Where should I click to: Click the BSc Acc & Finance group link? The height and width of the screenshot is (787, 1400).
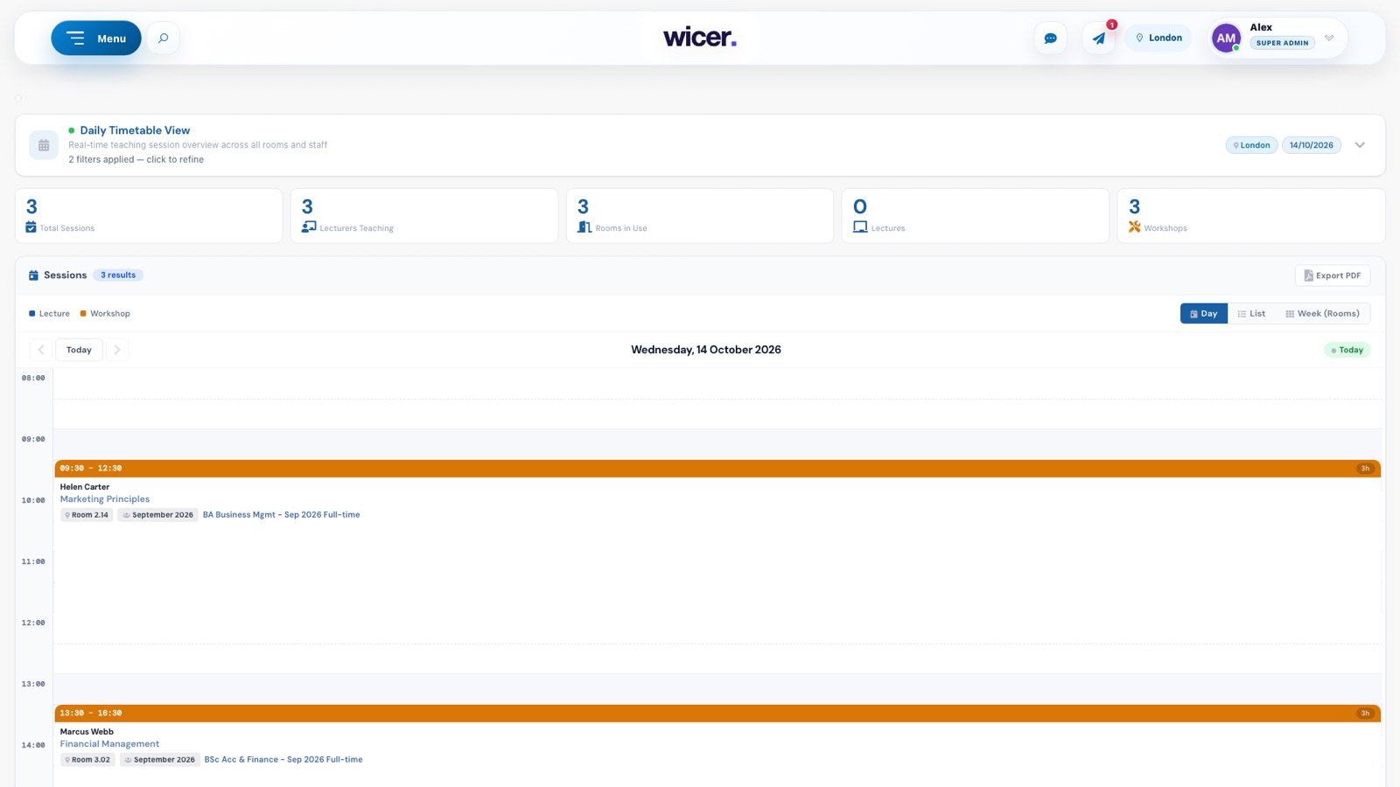point(283,760)
